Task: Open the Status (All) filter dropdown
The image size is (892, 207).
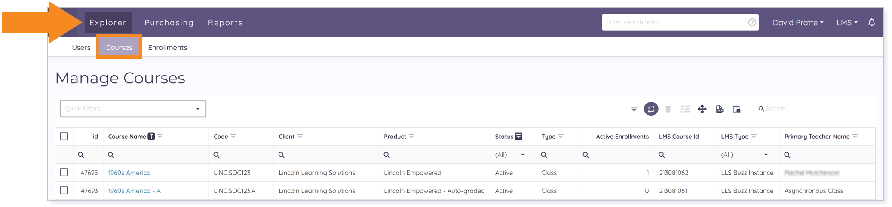Action: (x=510, y=155)
